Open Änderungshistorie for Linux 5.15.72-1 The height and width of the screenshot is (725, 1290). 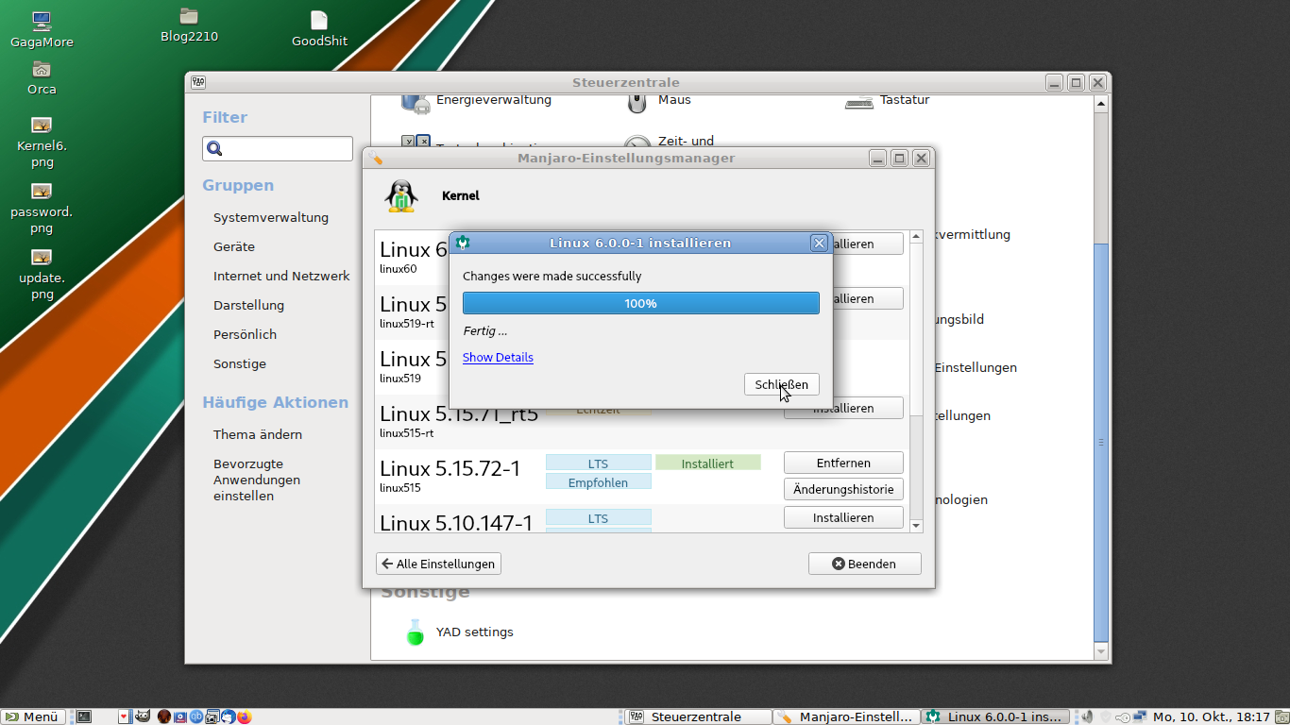click(843, 489)
